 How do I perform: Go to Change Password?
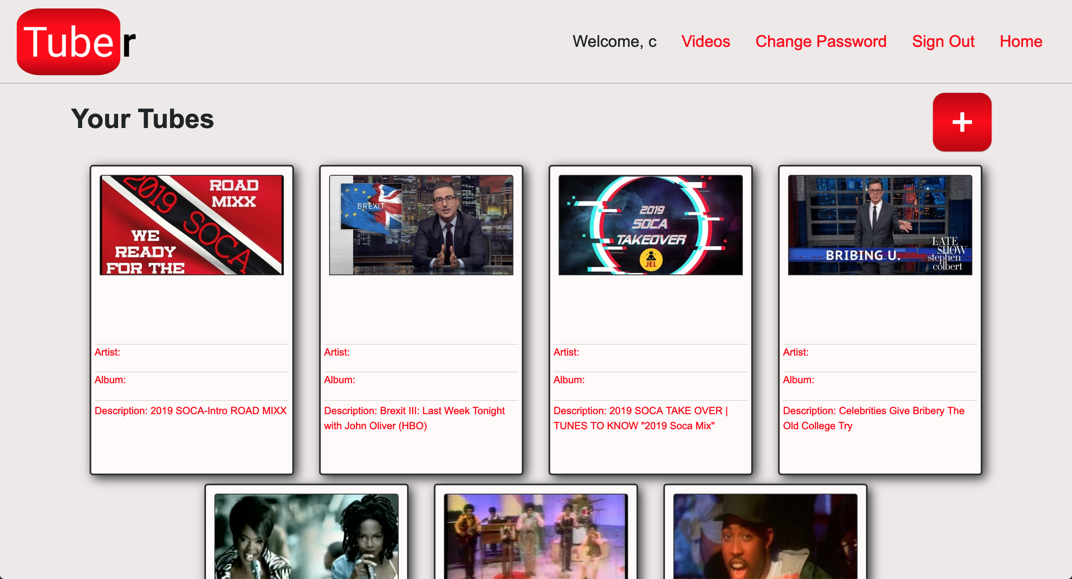821,41
